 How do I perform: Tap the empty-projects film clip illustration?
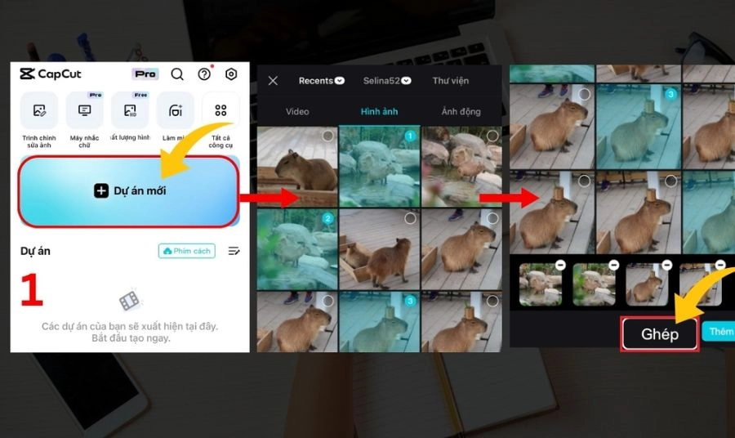pos(129,300)
